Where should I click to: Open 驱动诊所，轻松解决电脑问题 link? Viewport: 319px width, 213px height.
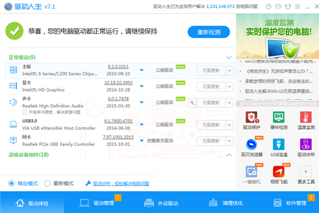pyautogui.click(x=121, y=184)
